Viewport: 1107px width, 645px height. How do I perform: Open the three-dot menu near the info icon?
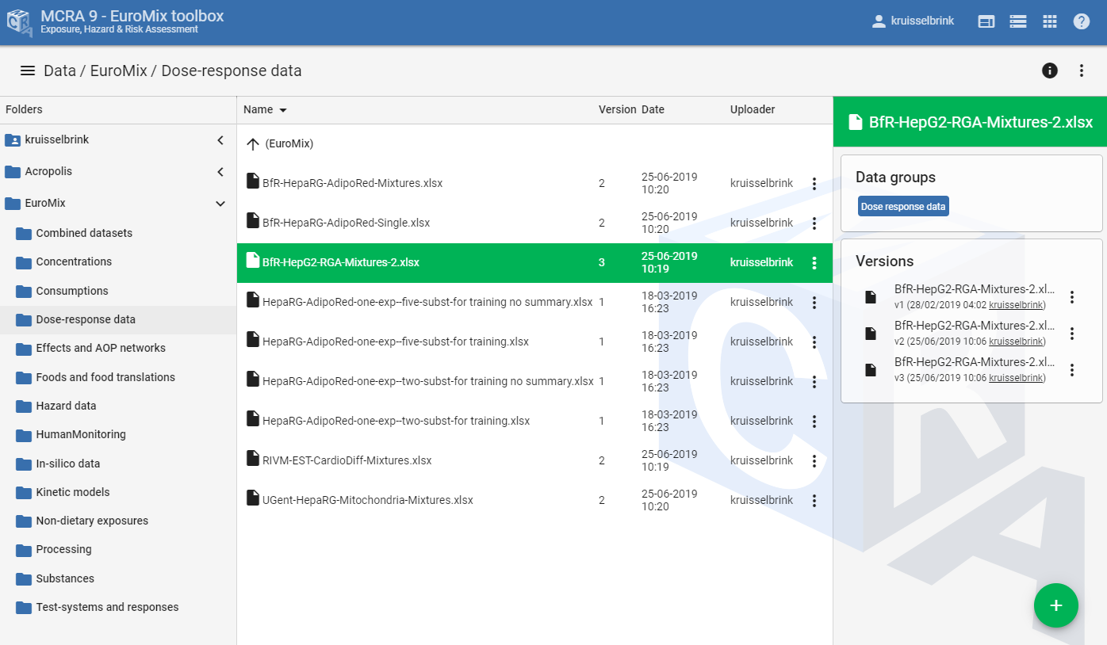click(1081, 71)
